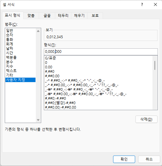Select 시간 category
162x166 pixels.
pos(20,53)
